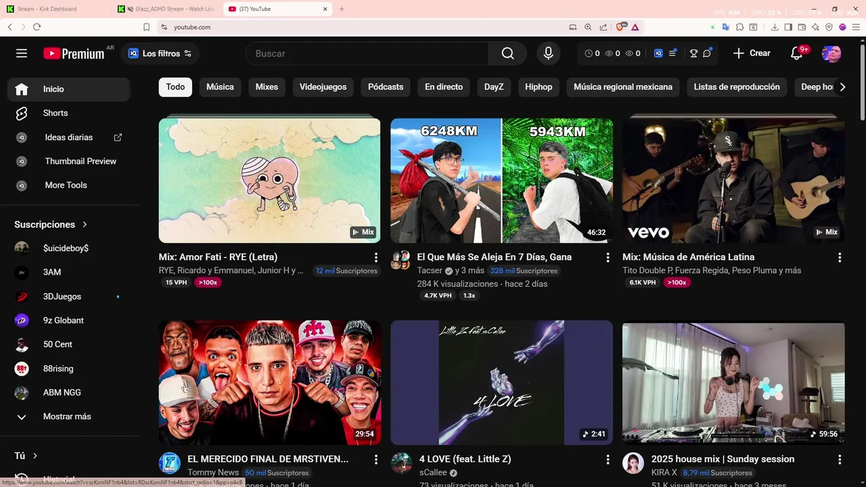The image size is (866, 487).
Task: Click the Tommy News channel avatar
Action: tap(170, 463)
